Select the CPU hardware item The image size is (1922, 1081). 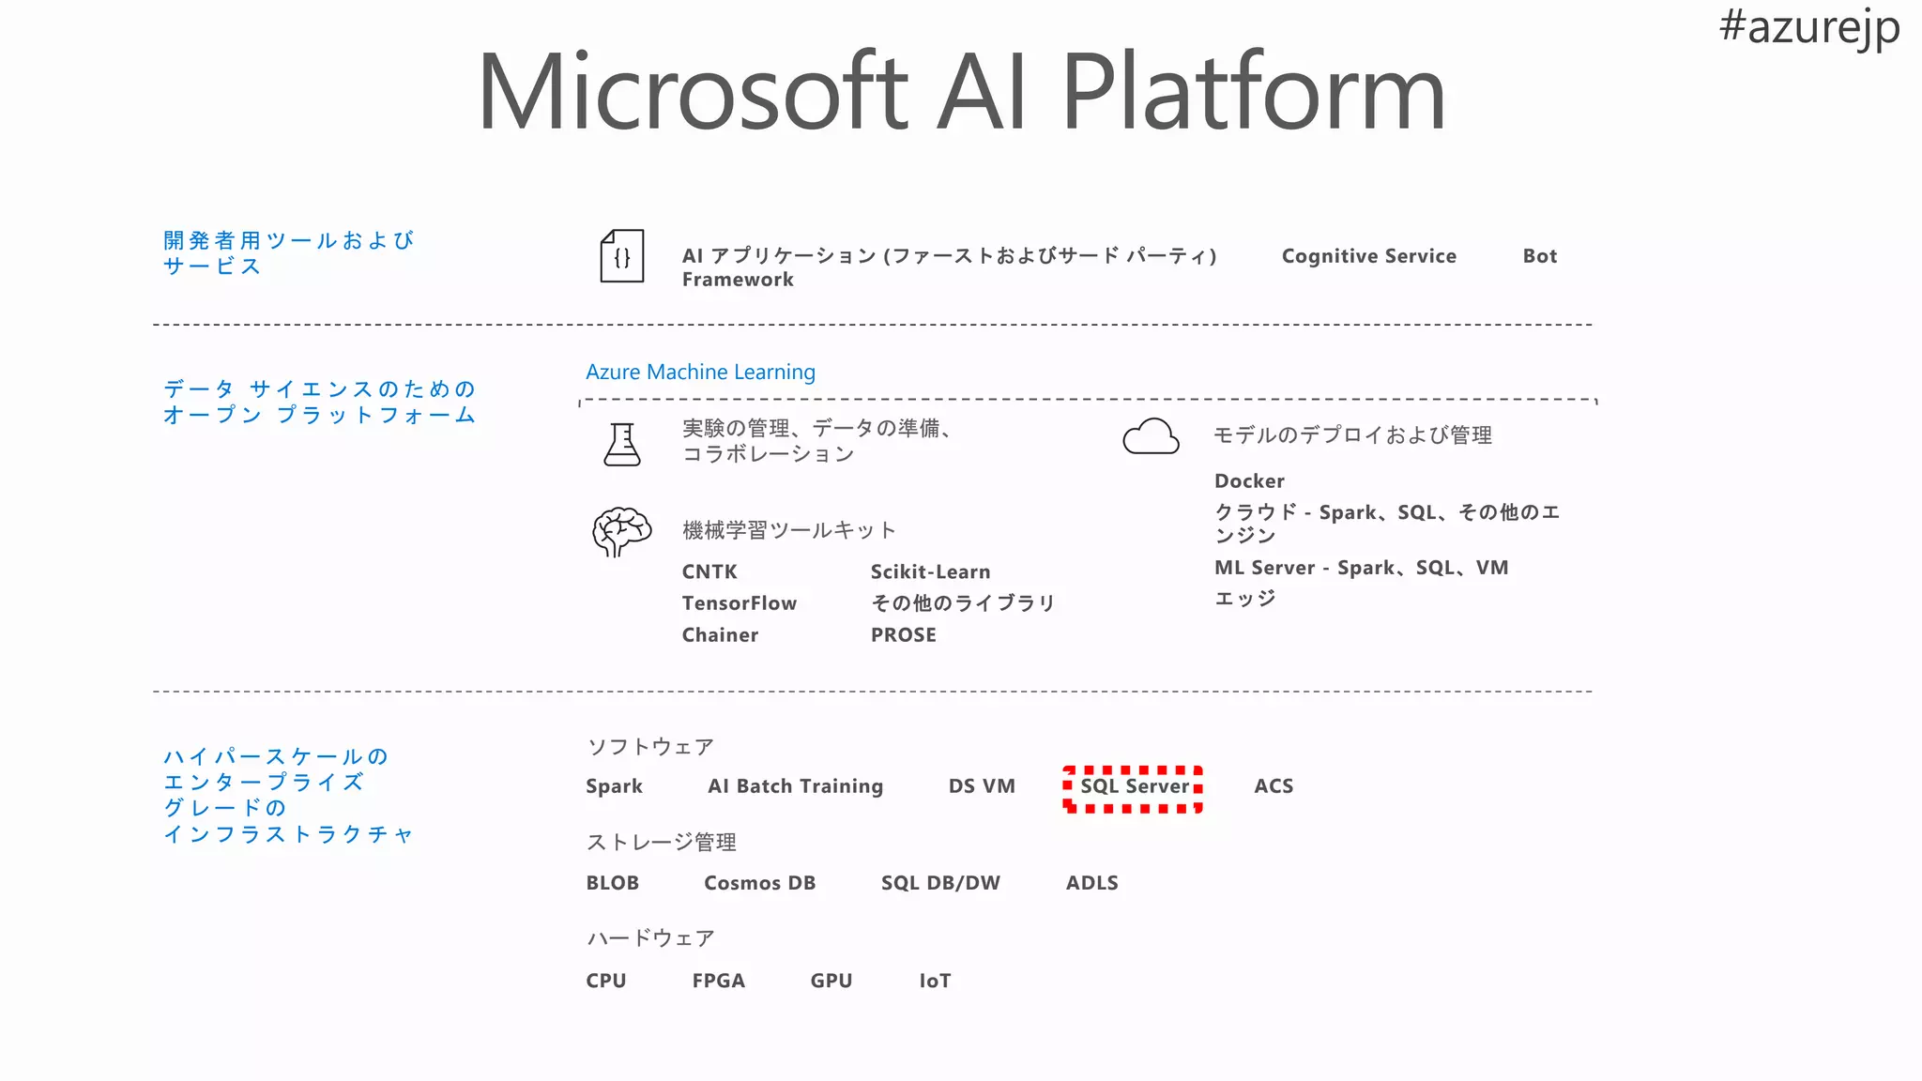[x=605, y=981]
